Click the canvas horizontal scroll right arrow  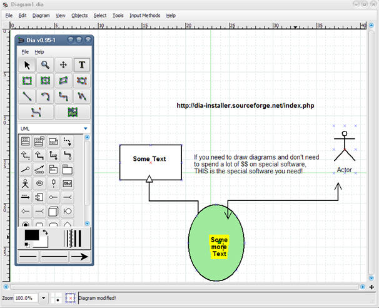tap(363, 287)
